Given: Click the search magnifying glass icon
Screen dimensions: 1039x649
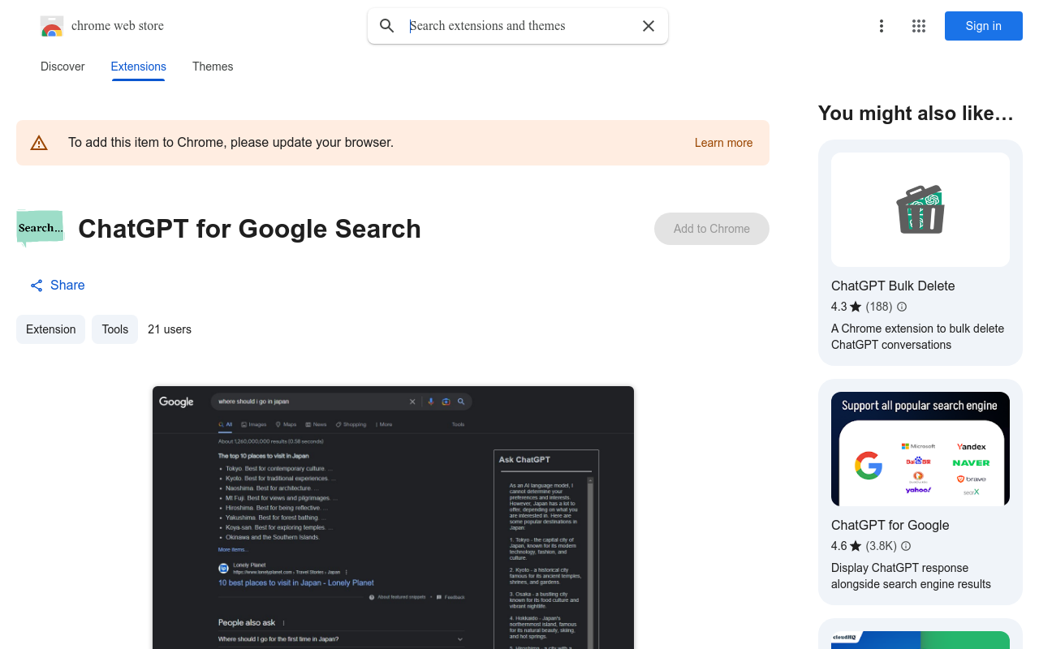Looking at the screenshot, I should coord(387,25).
